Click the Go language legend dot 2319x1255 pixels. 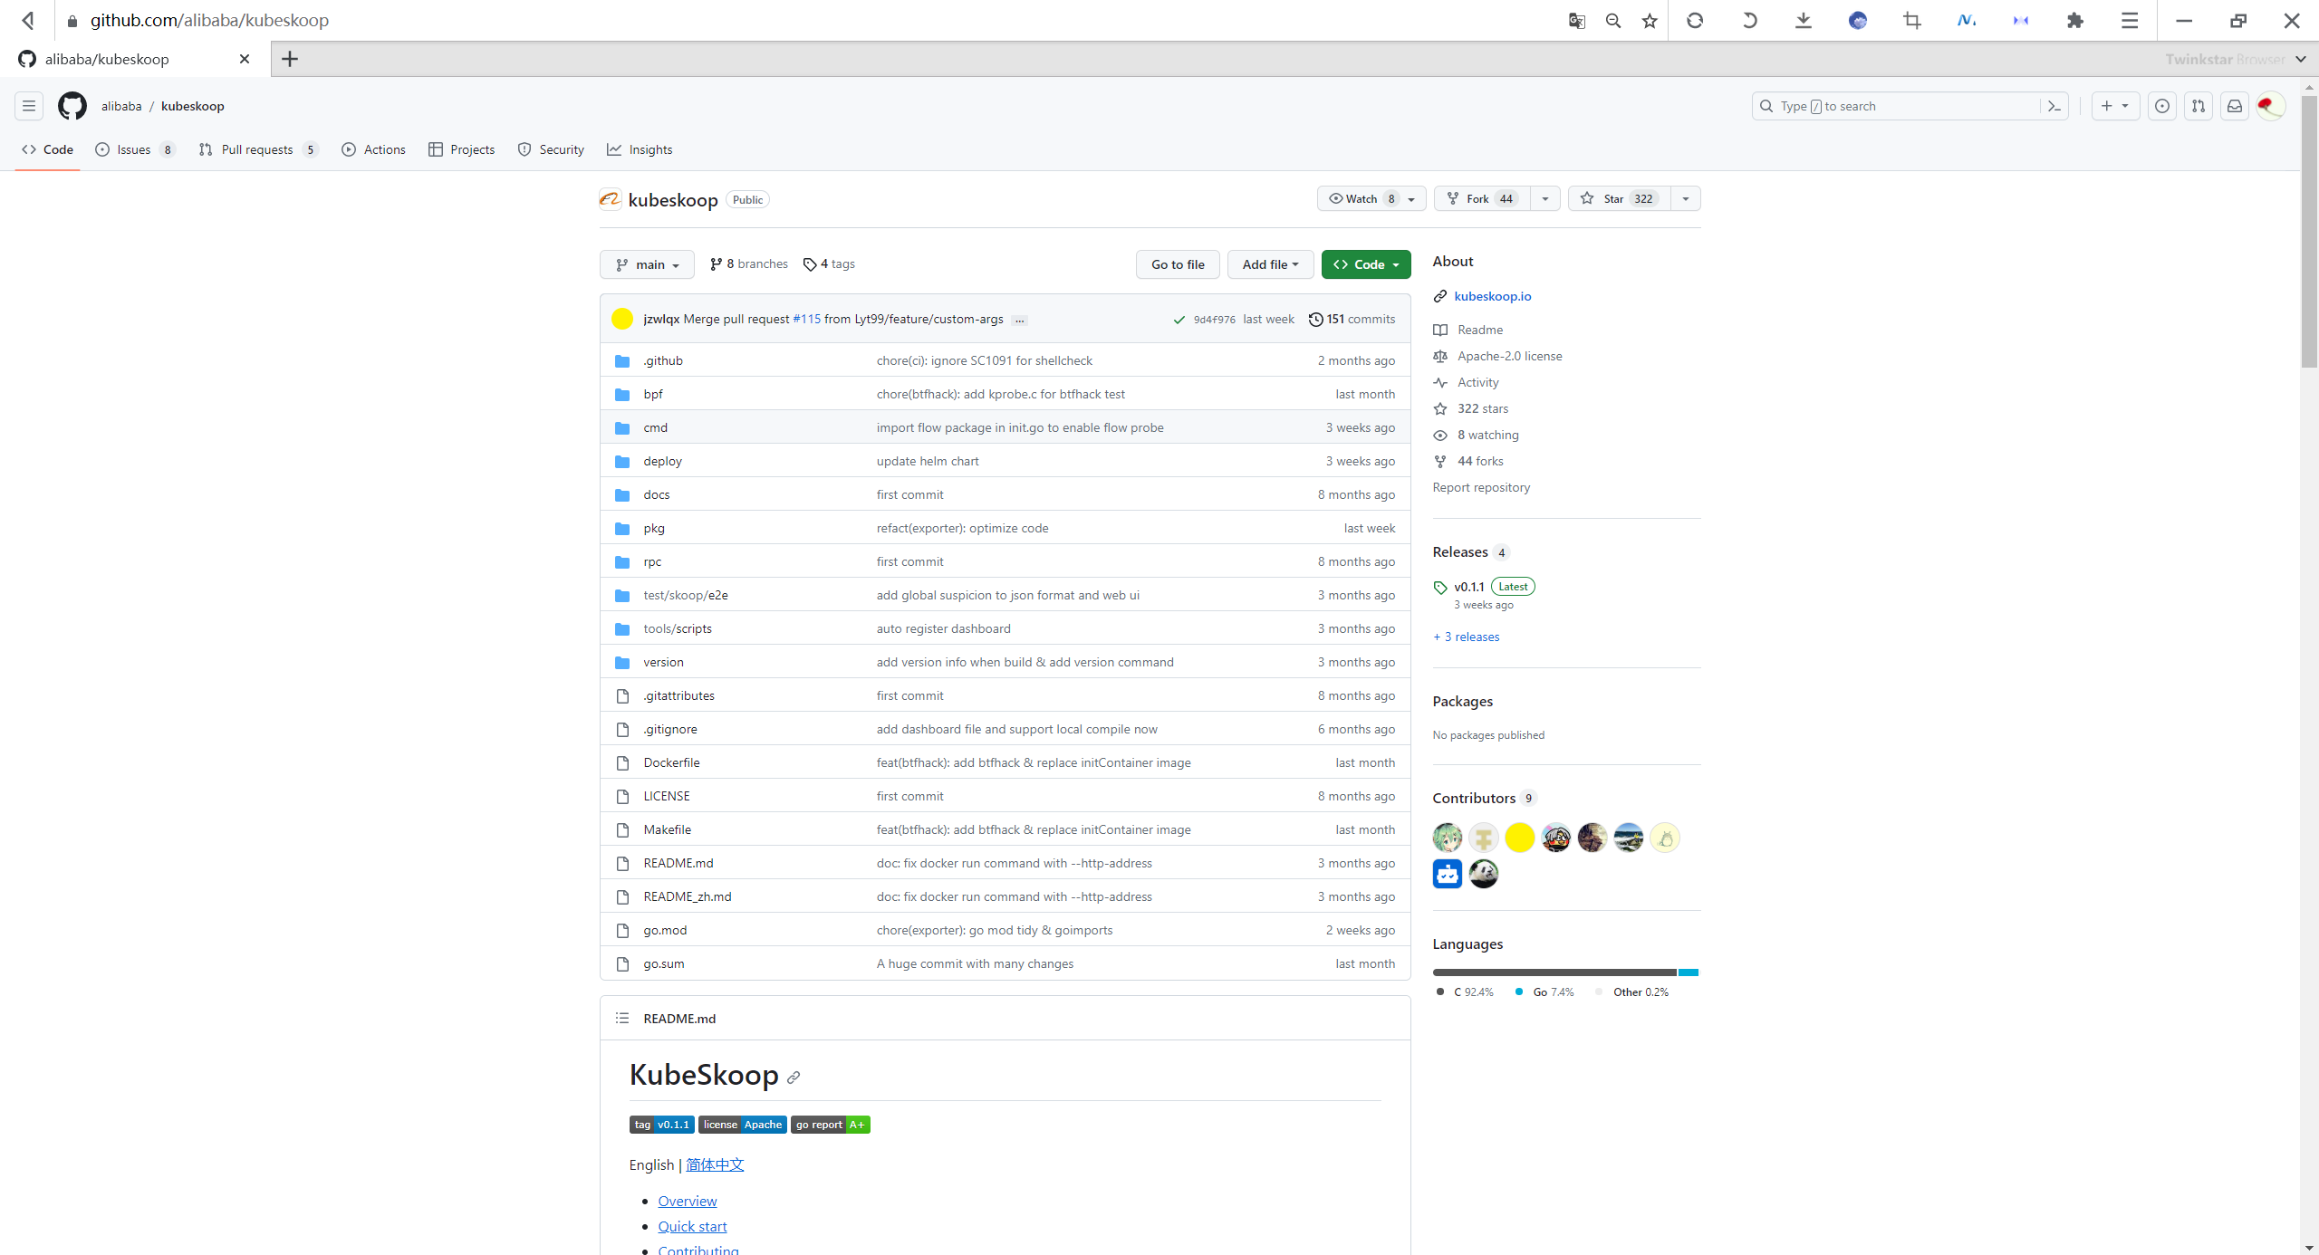click(1519, 992)
